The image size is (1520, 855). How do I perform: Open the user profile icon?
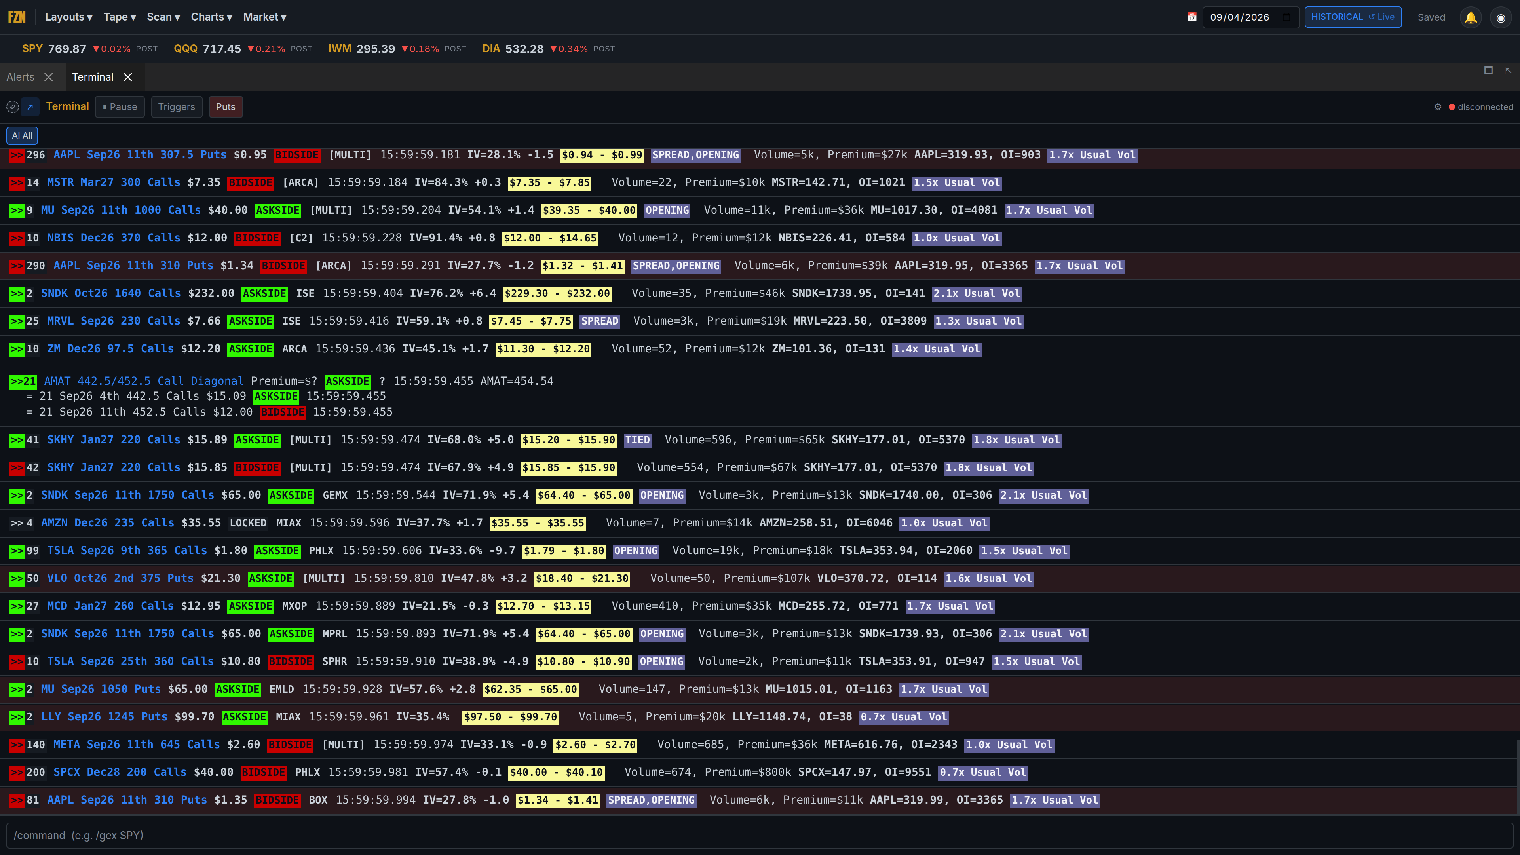(x=1501, y=18)
